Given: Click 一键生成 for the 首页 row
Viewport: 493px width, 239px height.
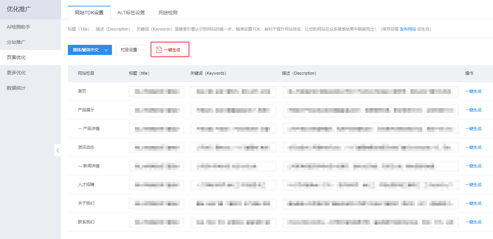Looking at the screenshot, I should pyautogui.click(x=473, y=91).
